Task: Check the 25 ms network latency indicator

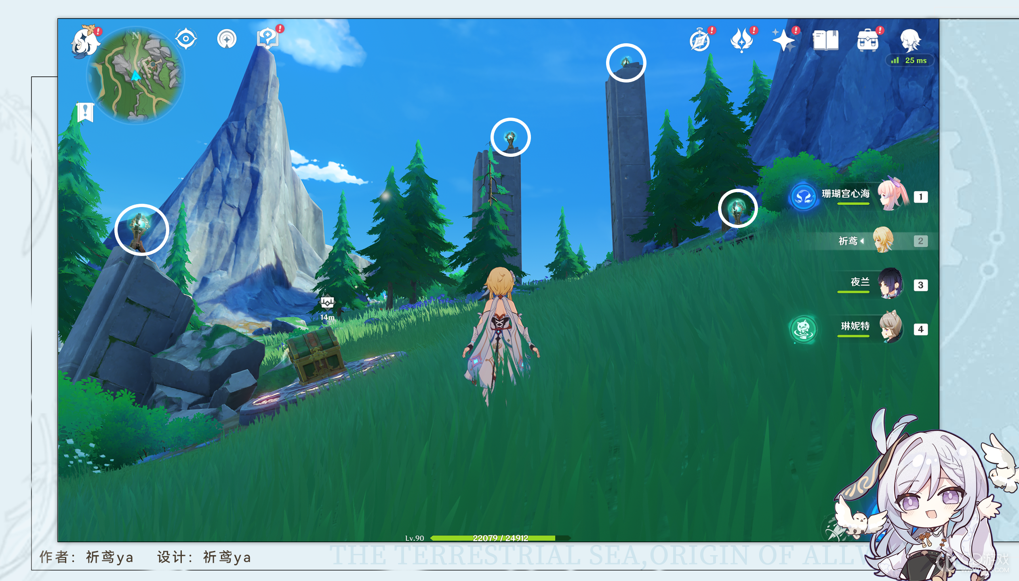Action: coord(910,61)
